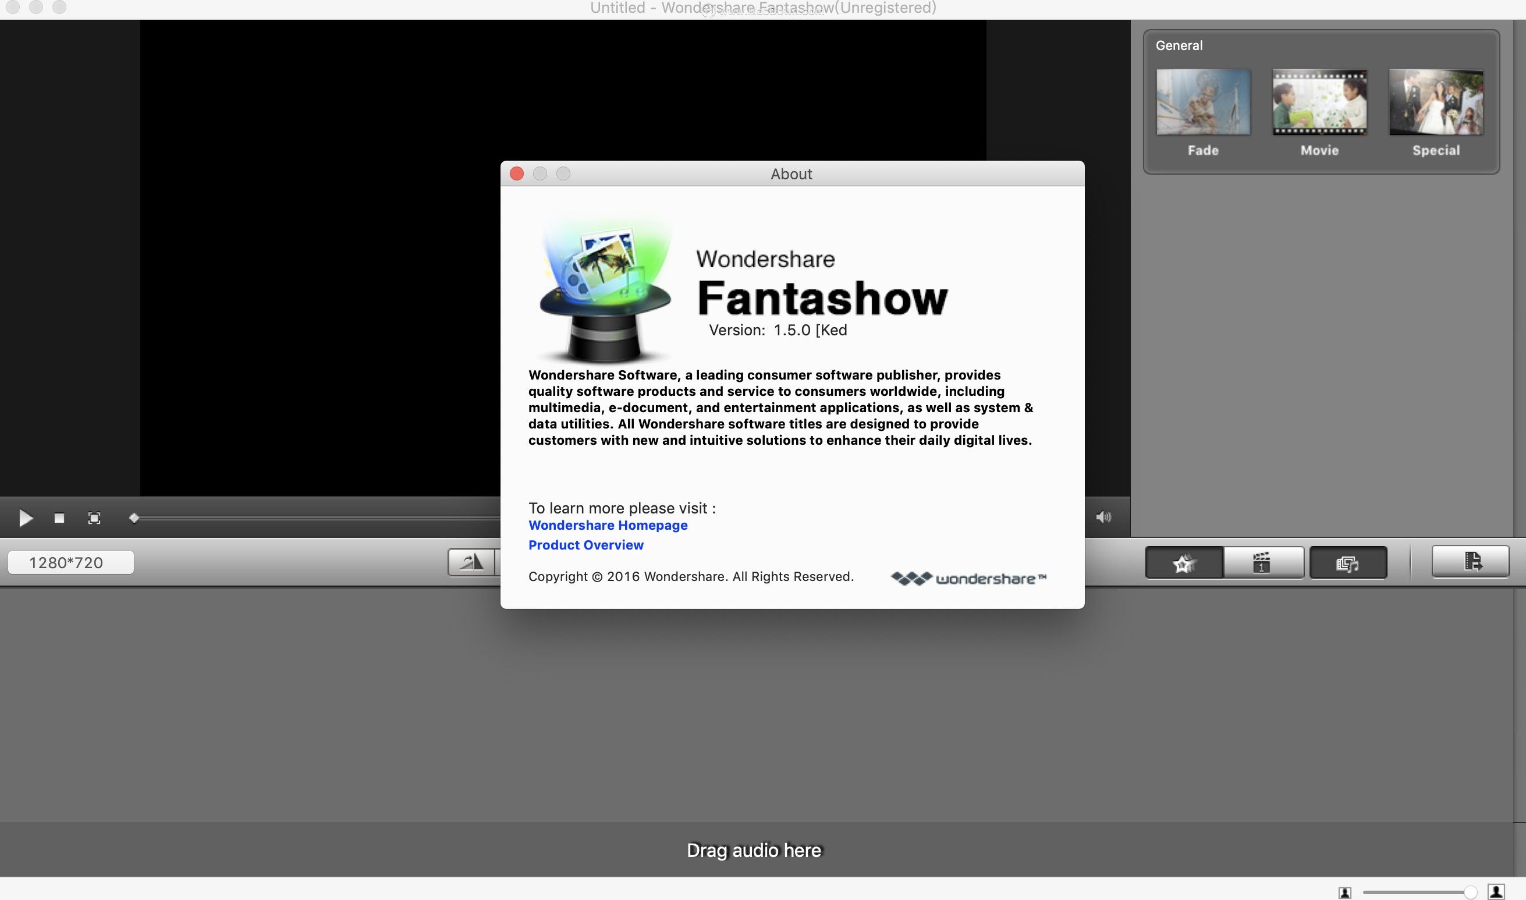The width and height of the screenshot is (1526, 900).
Task: Select the Fade style thumbnail
Action: 1203,102
